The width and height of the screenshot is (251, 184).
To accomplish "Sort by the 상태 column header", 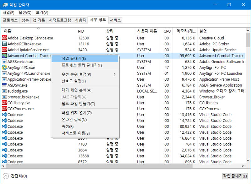I will coord(120,31).
